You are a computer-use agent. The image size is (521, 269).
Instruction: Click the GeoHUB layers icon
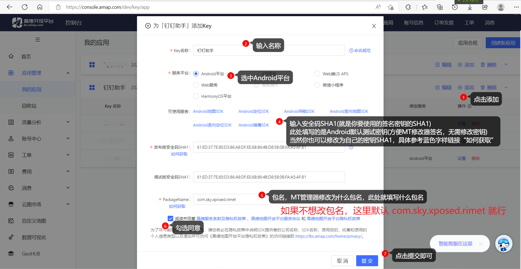coord(11,254)
